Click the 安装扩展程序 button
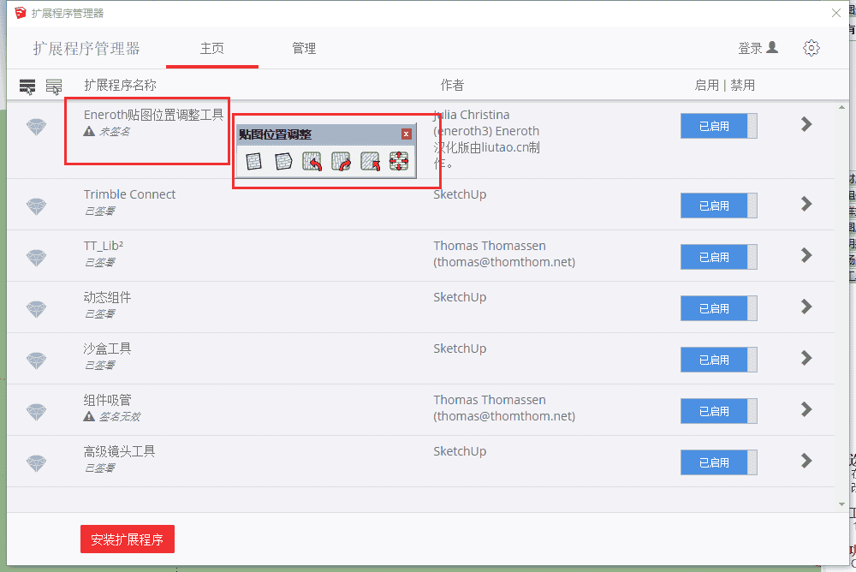 coord(128,539)
